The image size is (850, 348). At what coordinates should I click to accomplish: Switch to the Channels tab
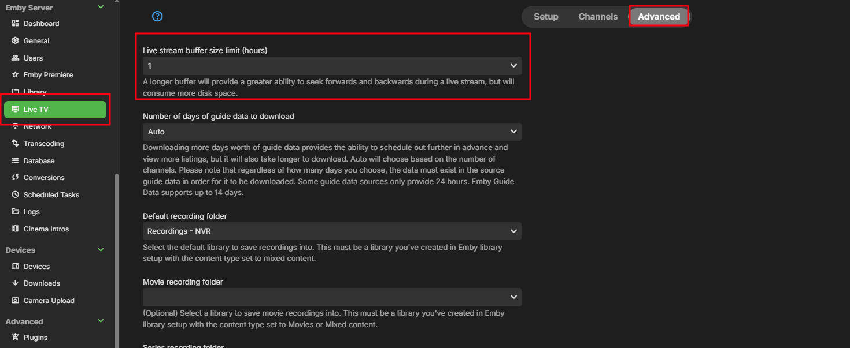(x=598, y=16)
